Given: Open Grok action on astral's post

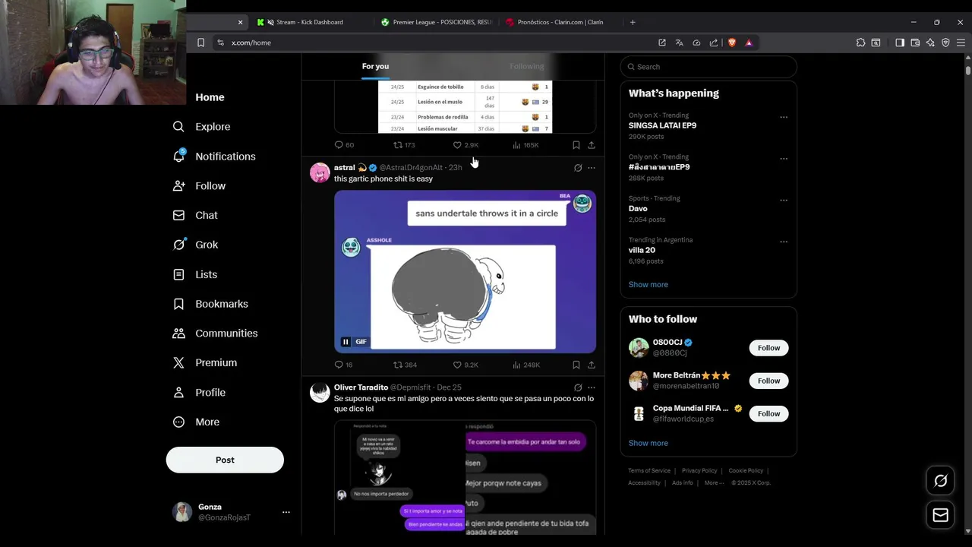Looking at the screenshot, I should pos(578,168).
